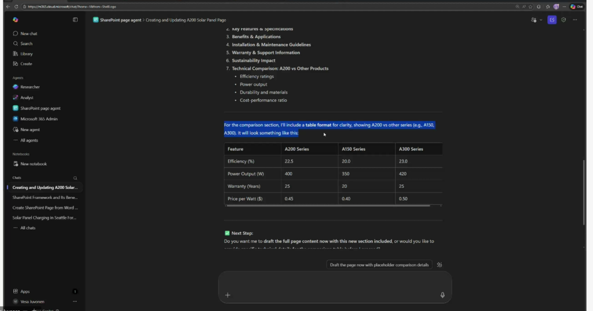
Task: Click the microphone icon in the message box
Action: [x=442, y=295]
